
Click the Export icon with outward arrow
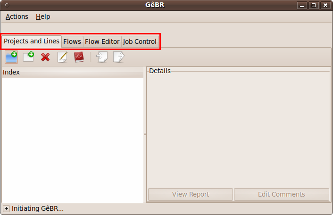119,57
